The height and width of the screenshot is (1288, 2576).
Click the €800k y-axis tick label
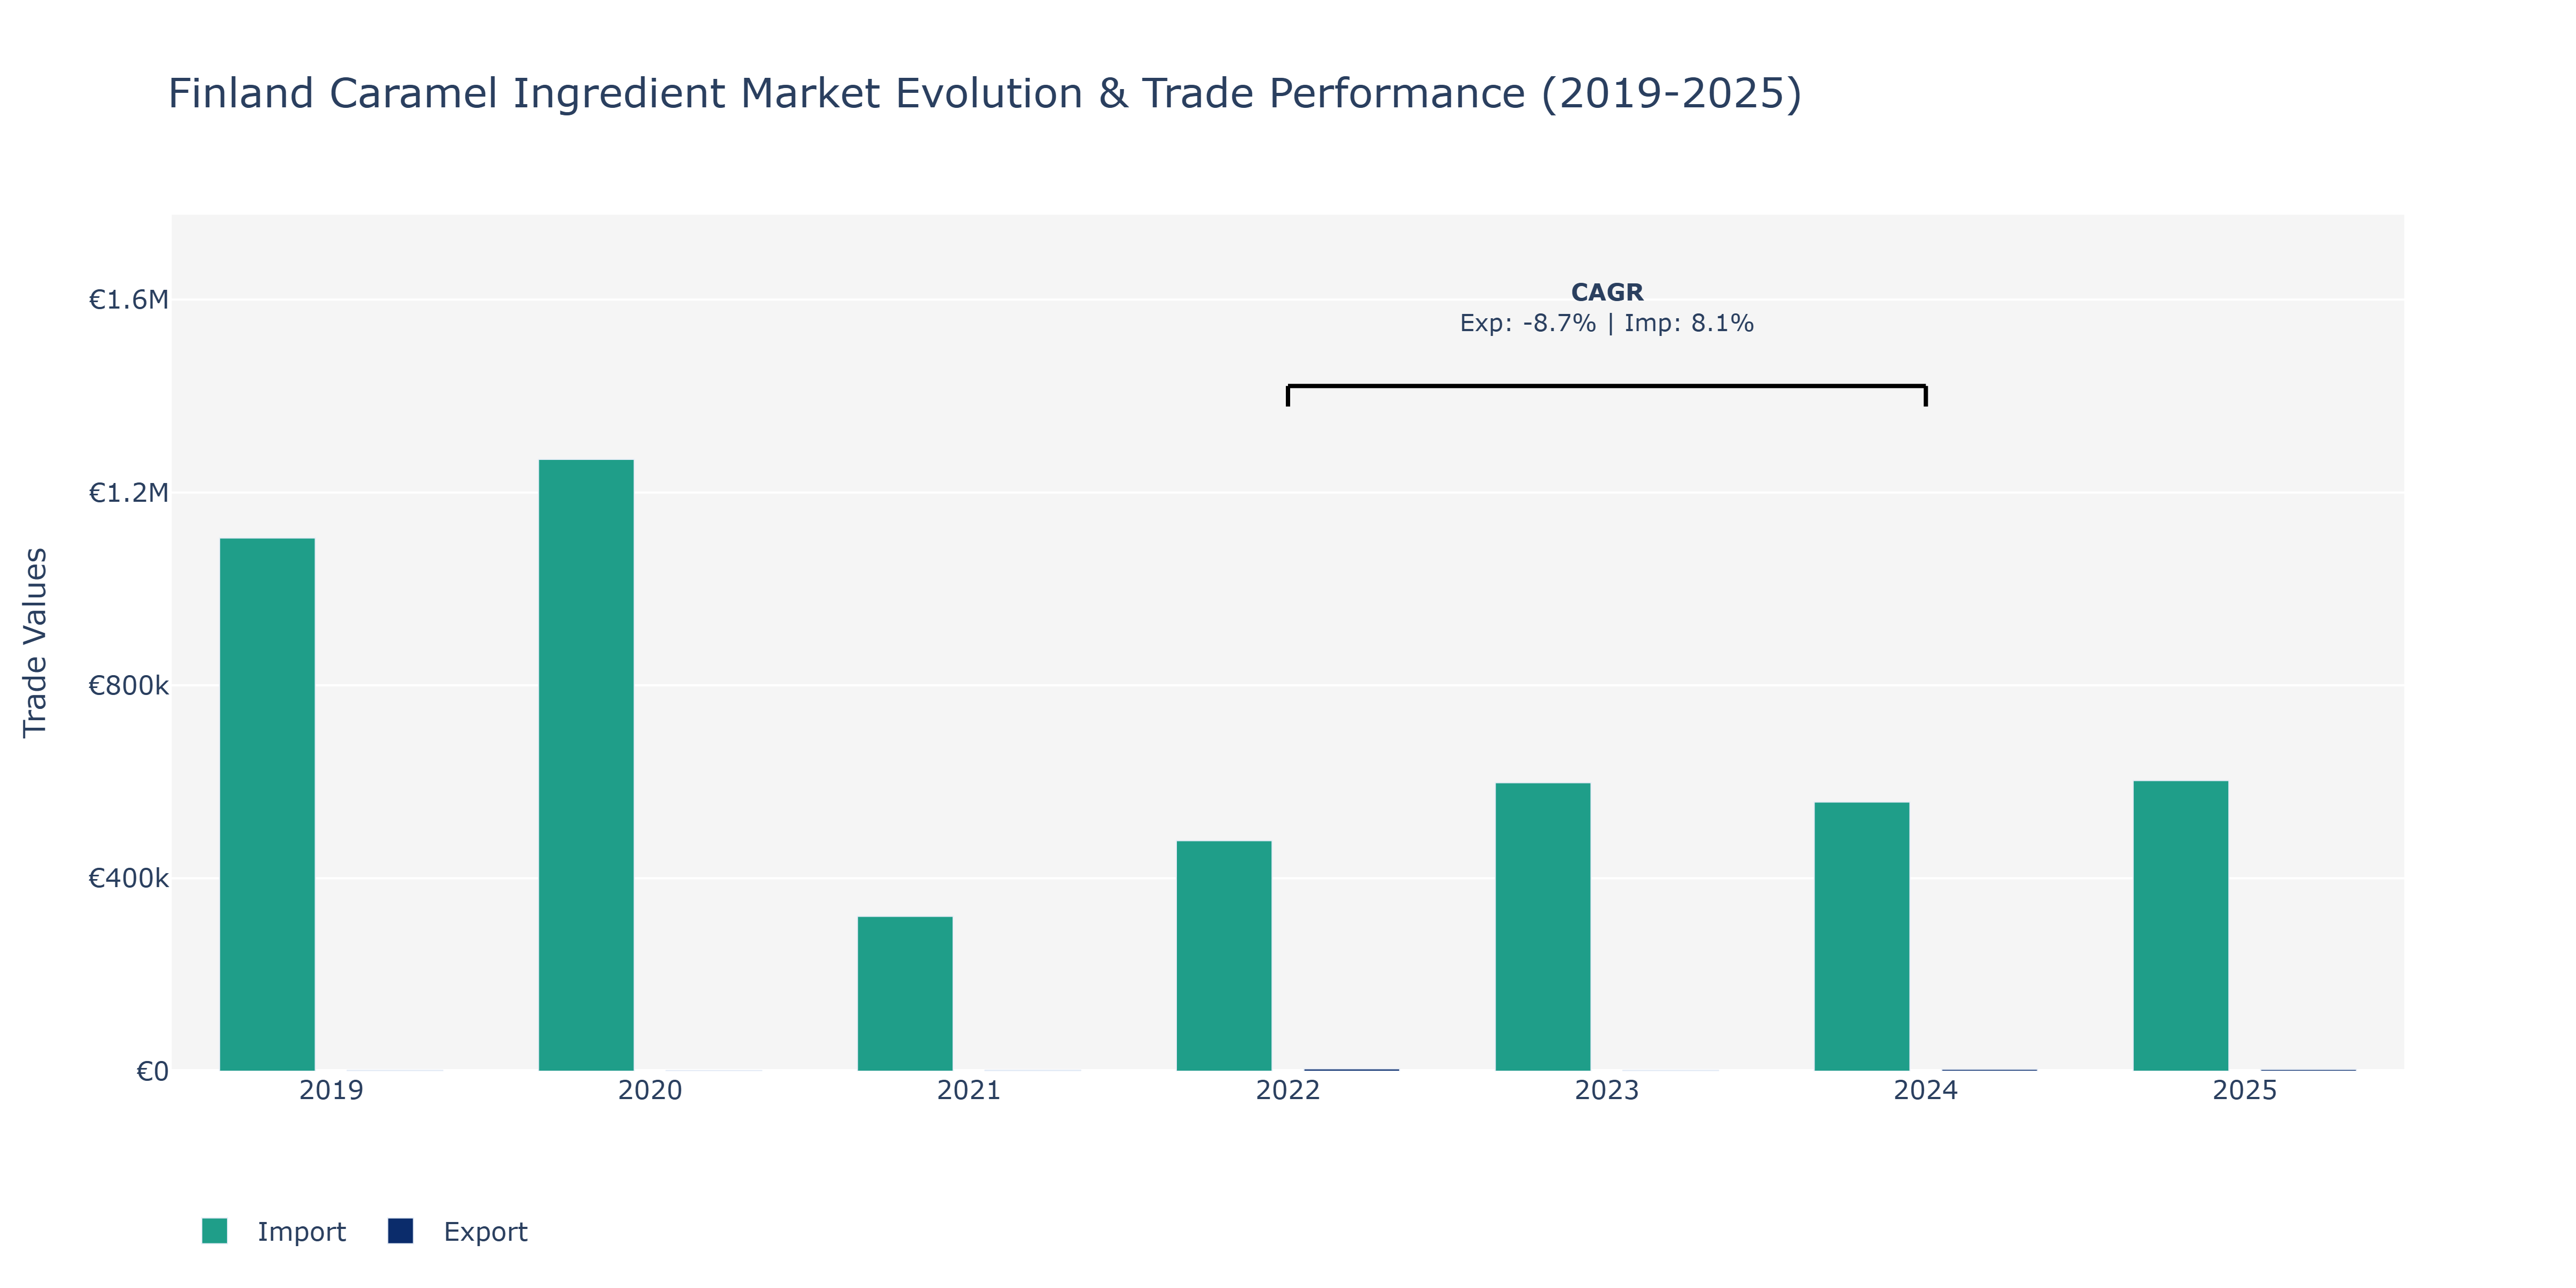[129, 686]
